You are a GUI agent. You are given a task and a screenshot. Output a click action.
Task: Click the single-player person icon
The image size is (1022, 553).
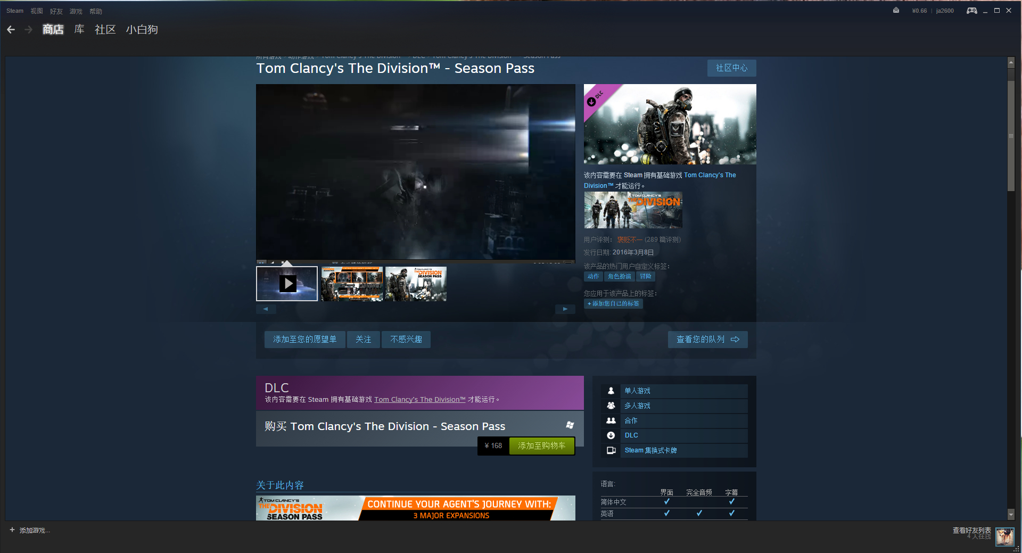611,391
